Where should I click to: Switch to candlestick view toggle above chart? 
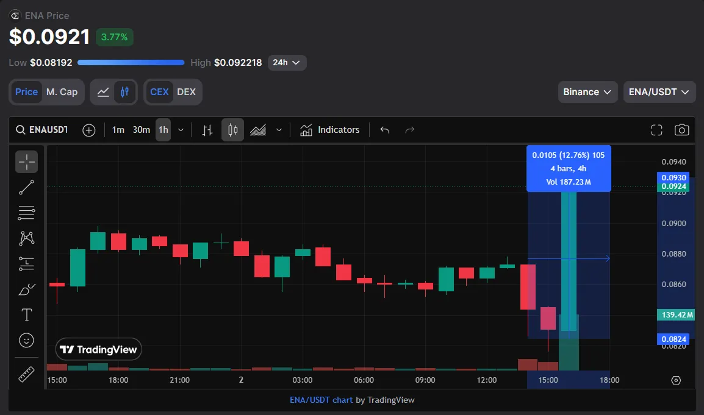pyautogui.click(x=125, y=92)
